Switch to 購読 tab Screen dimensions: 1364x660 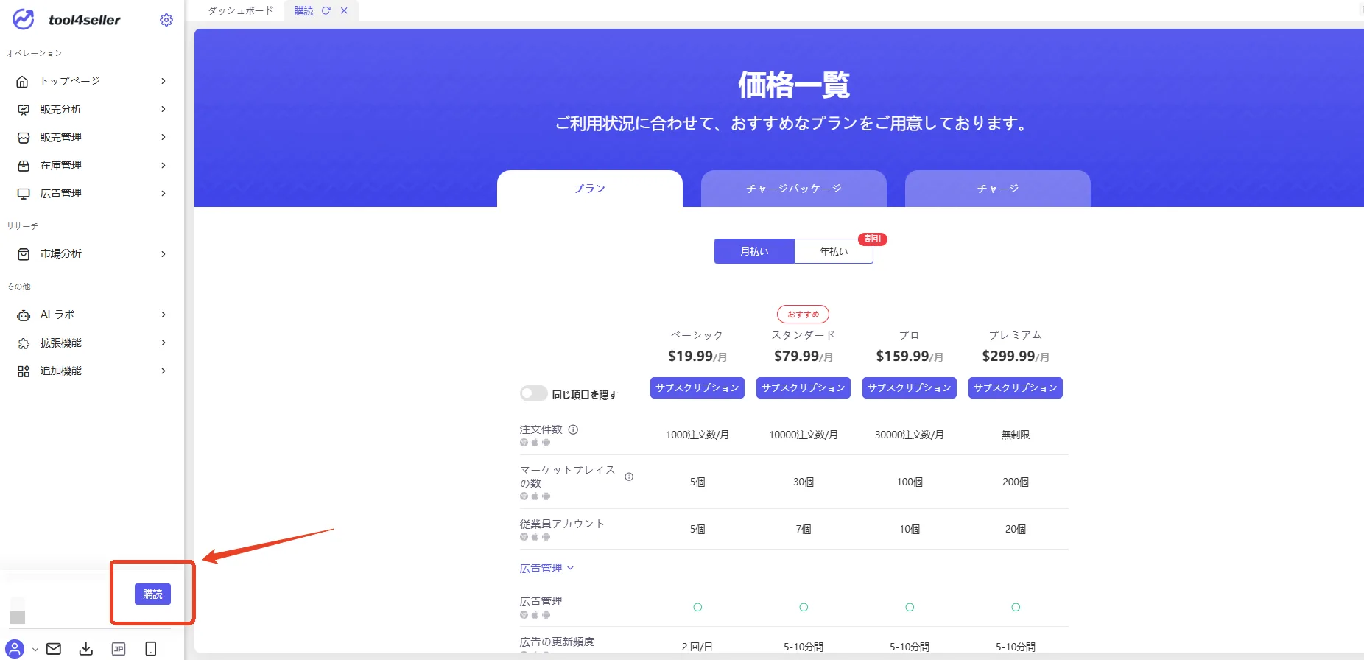pos(303,10)
